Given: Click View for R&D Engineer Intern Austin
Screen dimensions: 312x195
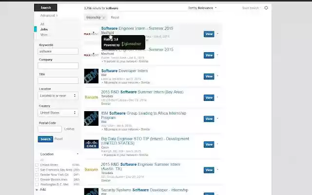Looking at the screenshot, I should (209, 170).
